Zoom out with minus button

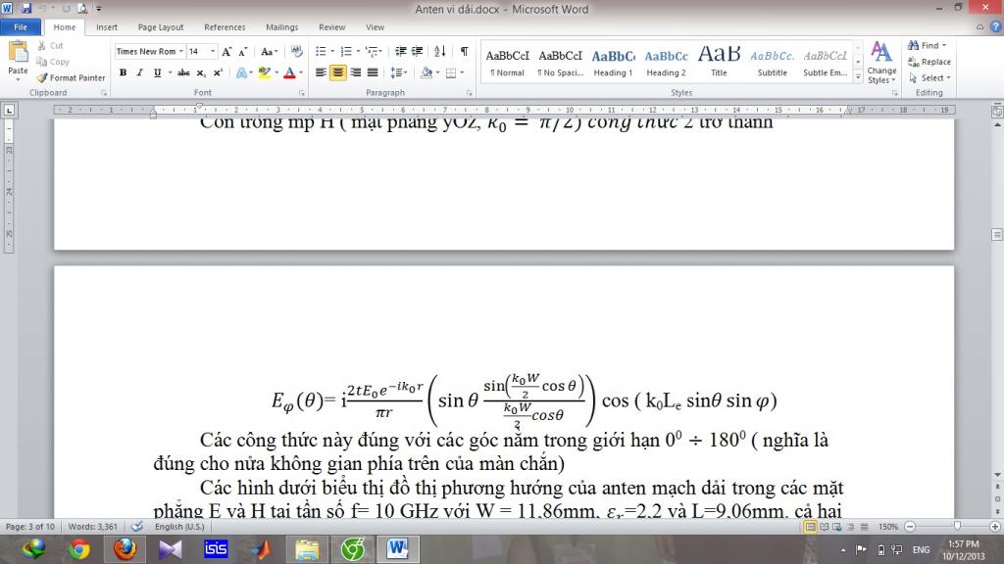910,526
